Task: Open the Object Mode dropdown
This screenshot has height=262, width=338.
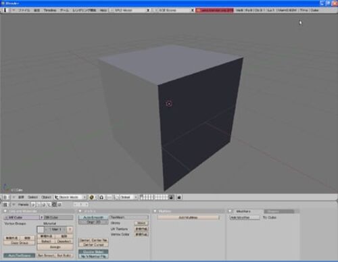Action: (70, 197)
